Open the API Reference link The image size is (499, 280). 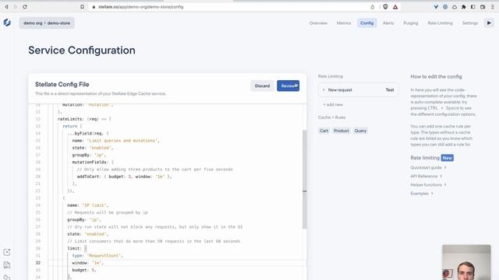coord(426,176)
